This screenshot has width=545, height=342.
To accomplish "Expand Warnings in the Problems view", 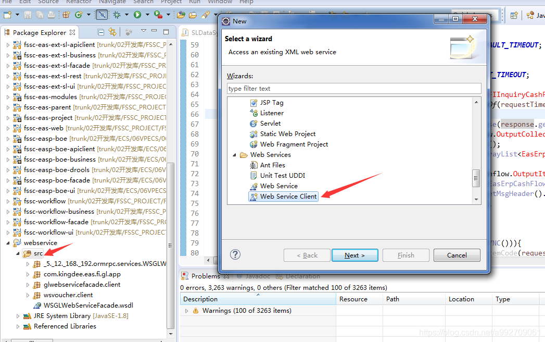I will coord(186,310).
